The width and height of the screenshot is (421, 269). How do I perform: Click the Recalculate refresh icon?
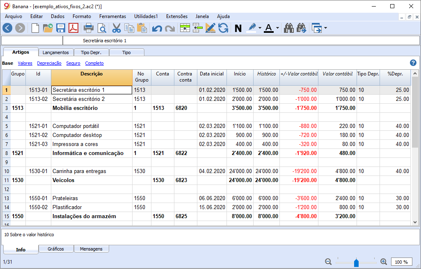tap(223, 28)
